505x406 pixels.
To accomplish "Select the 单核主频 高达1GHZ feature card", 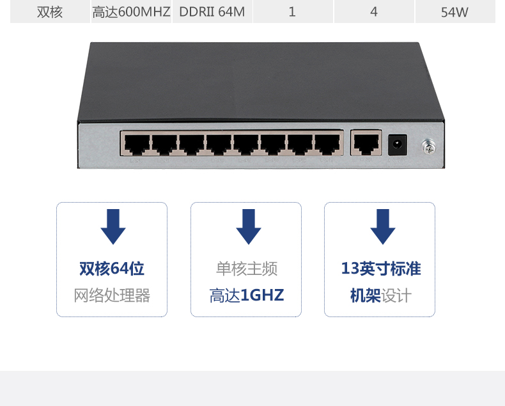I will coord(246,260).
